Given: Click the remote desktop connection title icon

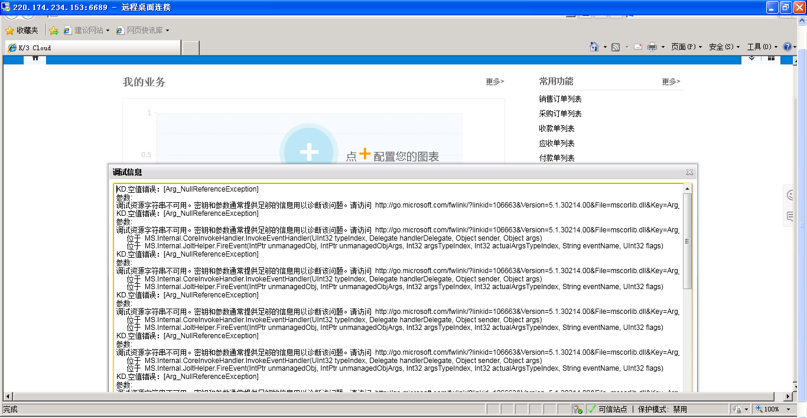Looking at the screenshot, I should pyautogui.click(x=5, y=7).
